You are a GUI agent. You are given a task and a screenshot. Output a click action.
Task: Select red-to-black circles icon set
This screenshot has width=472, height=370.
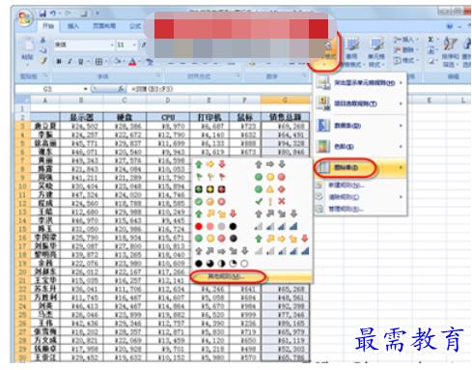216,226
